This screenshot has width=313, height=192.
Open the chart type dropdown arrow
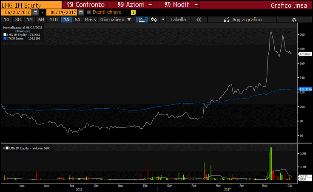click(x=163, y=20)
